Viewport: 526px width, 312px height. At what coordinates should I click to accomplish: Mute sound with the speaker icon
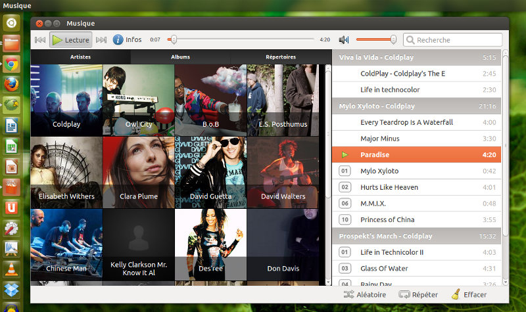[x=344, y=40]
